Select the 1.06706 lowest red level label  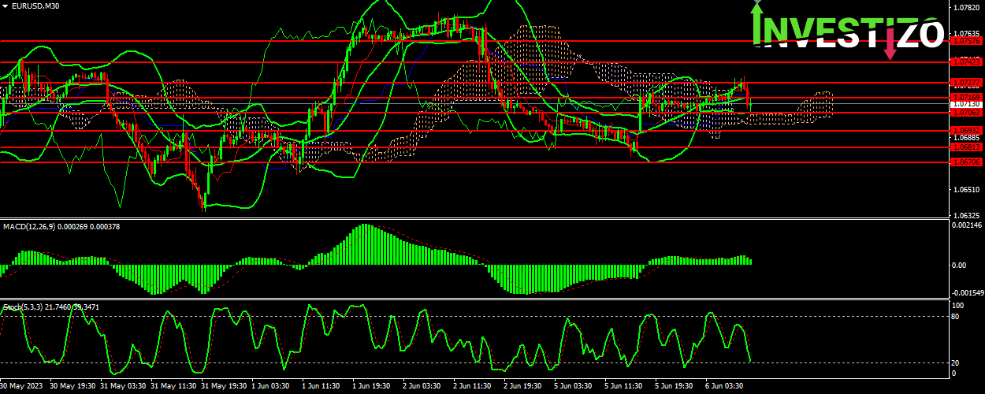click(x=965, y=162)
